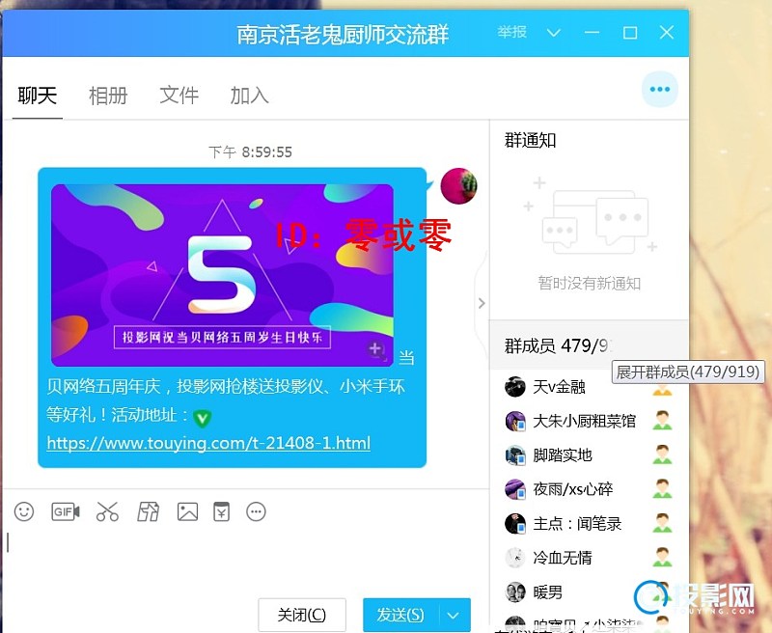Select member name 大朱小厨粗菜馆
Screen dimensions: 772x633
coord(585,421)
